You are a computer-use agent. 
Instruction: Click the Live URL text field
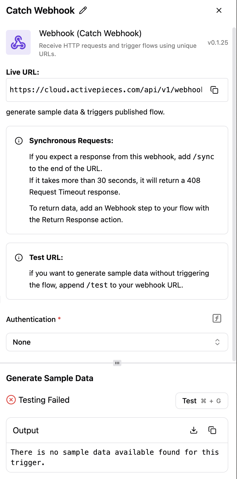pyautogui.click(x=106, y=90)
